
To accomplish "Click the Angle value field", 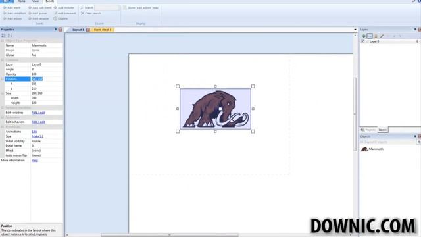I will coord(47,69).
